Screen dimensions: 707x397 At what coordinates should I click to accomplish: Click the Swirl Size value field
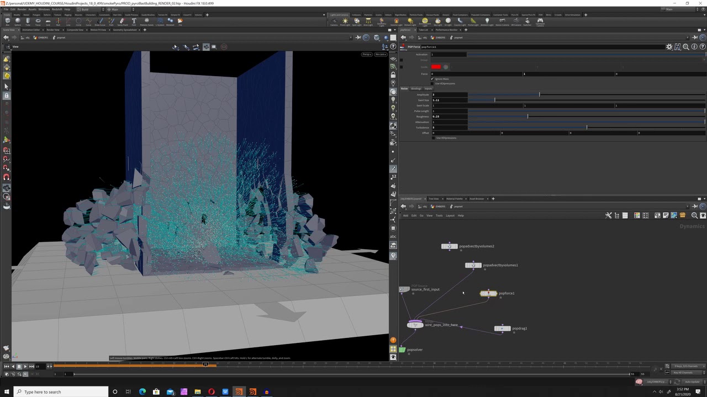(449, 100)
